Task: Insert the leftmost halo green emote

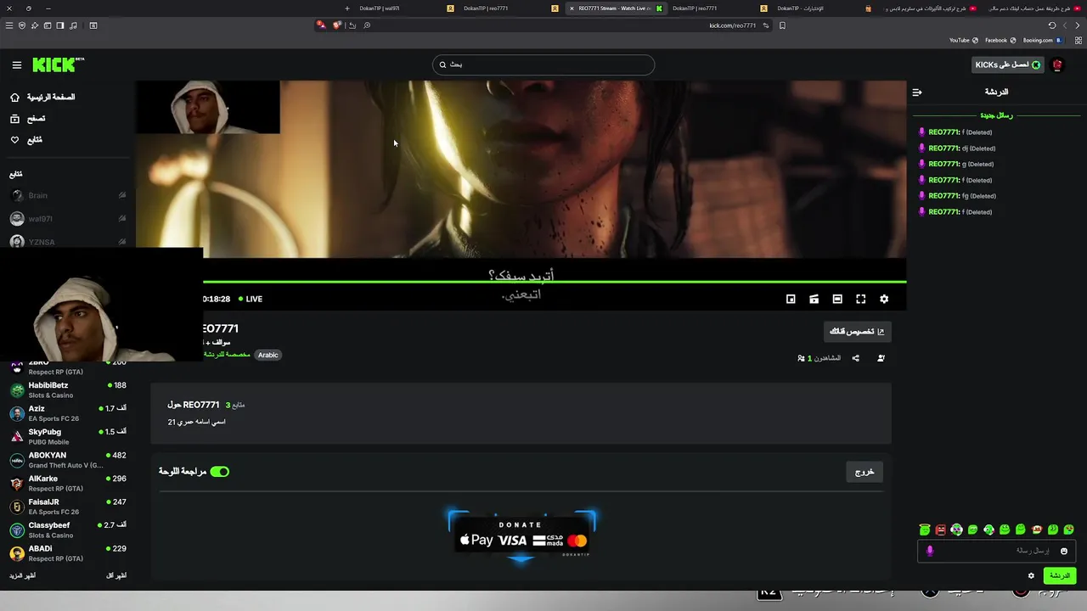Action: (x=924, y=530)
